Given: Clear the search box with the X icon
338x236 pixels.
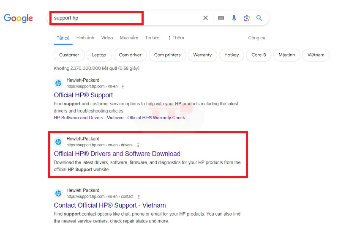Looking at the screenshot, I should pyautogui.click(x=205, y=18).
